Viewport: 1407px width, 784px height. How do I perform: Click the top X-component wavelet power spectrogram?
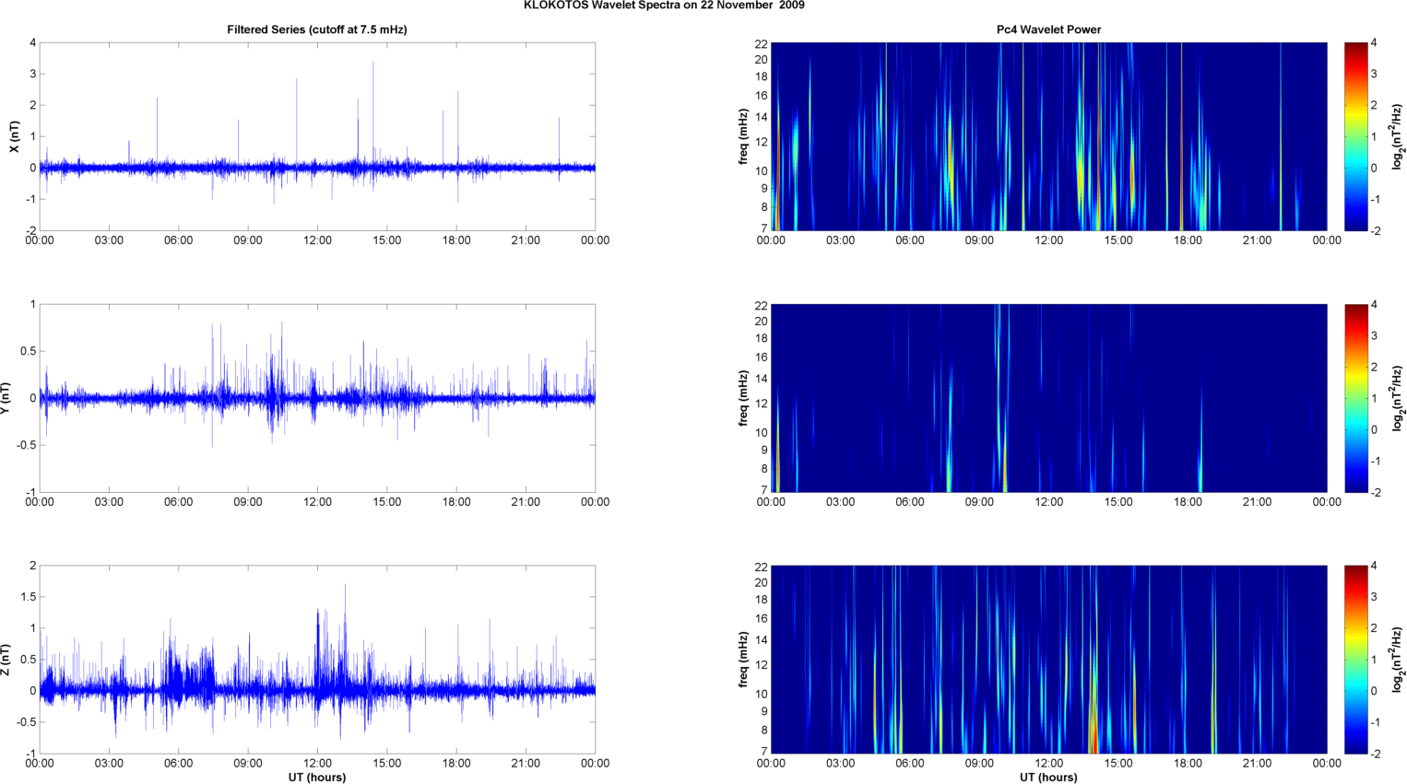click(x=1048, y=136)
